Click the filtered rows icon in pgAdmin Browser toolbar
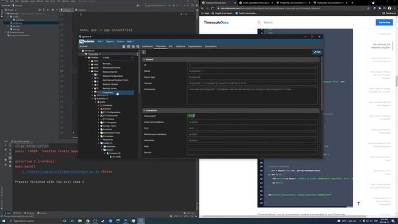 click(133, 47)
